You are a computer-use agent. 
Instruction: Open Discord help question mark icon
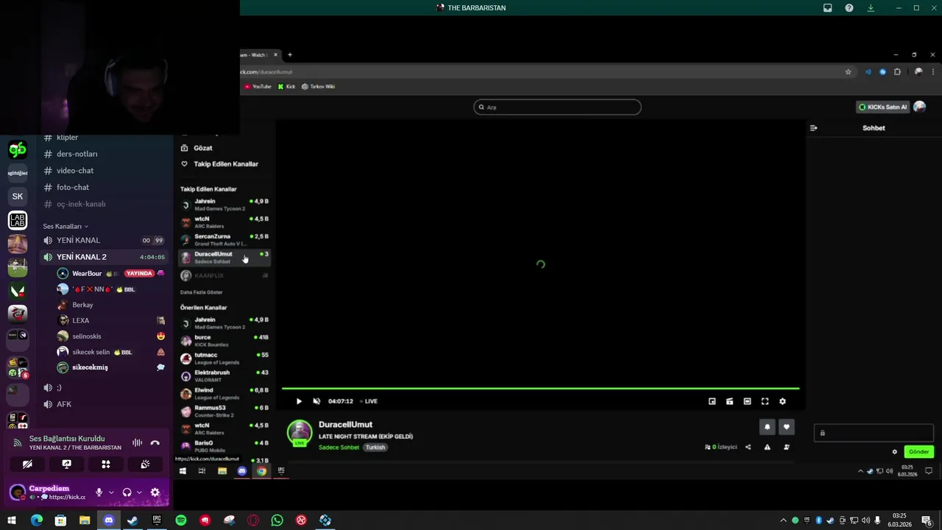(849, 8)
